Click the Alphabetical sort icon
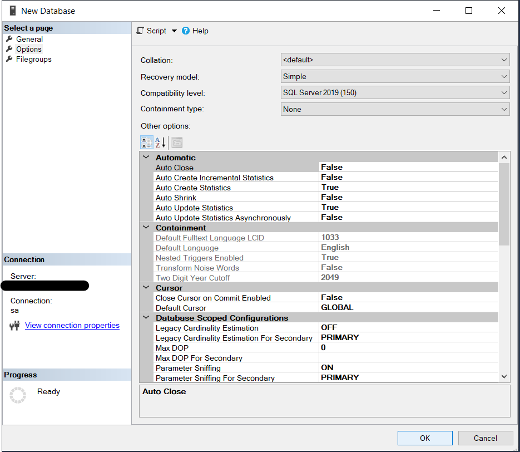520x452 pixels. [x=160, y=143]
